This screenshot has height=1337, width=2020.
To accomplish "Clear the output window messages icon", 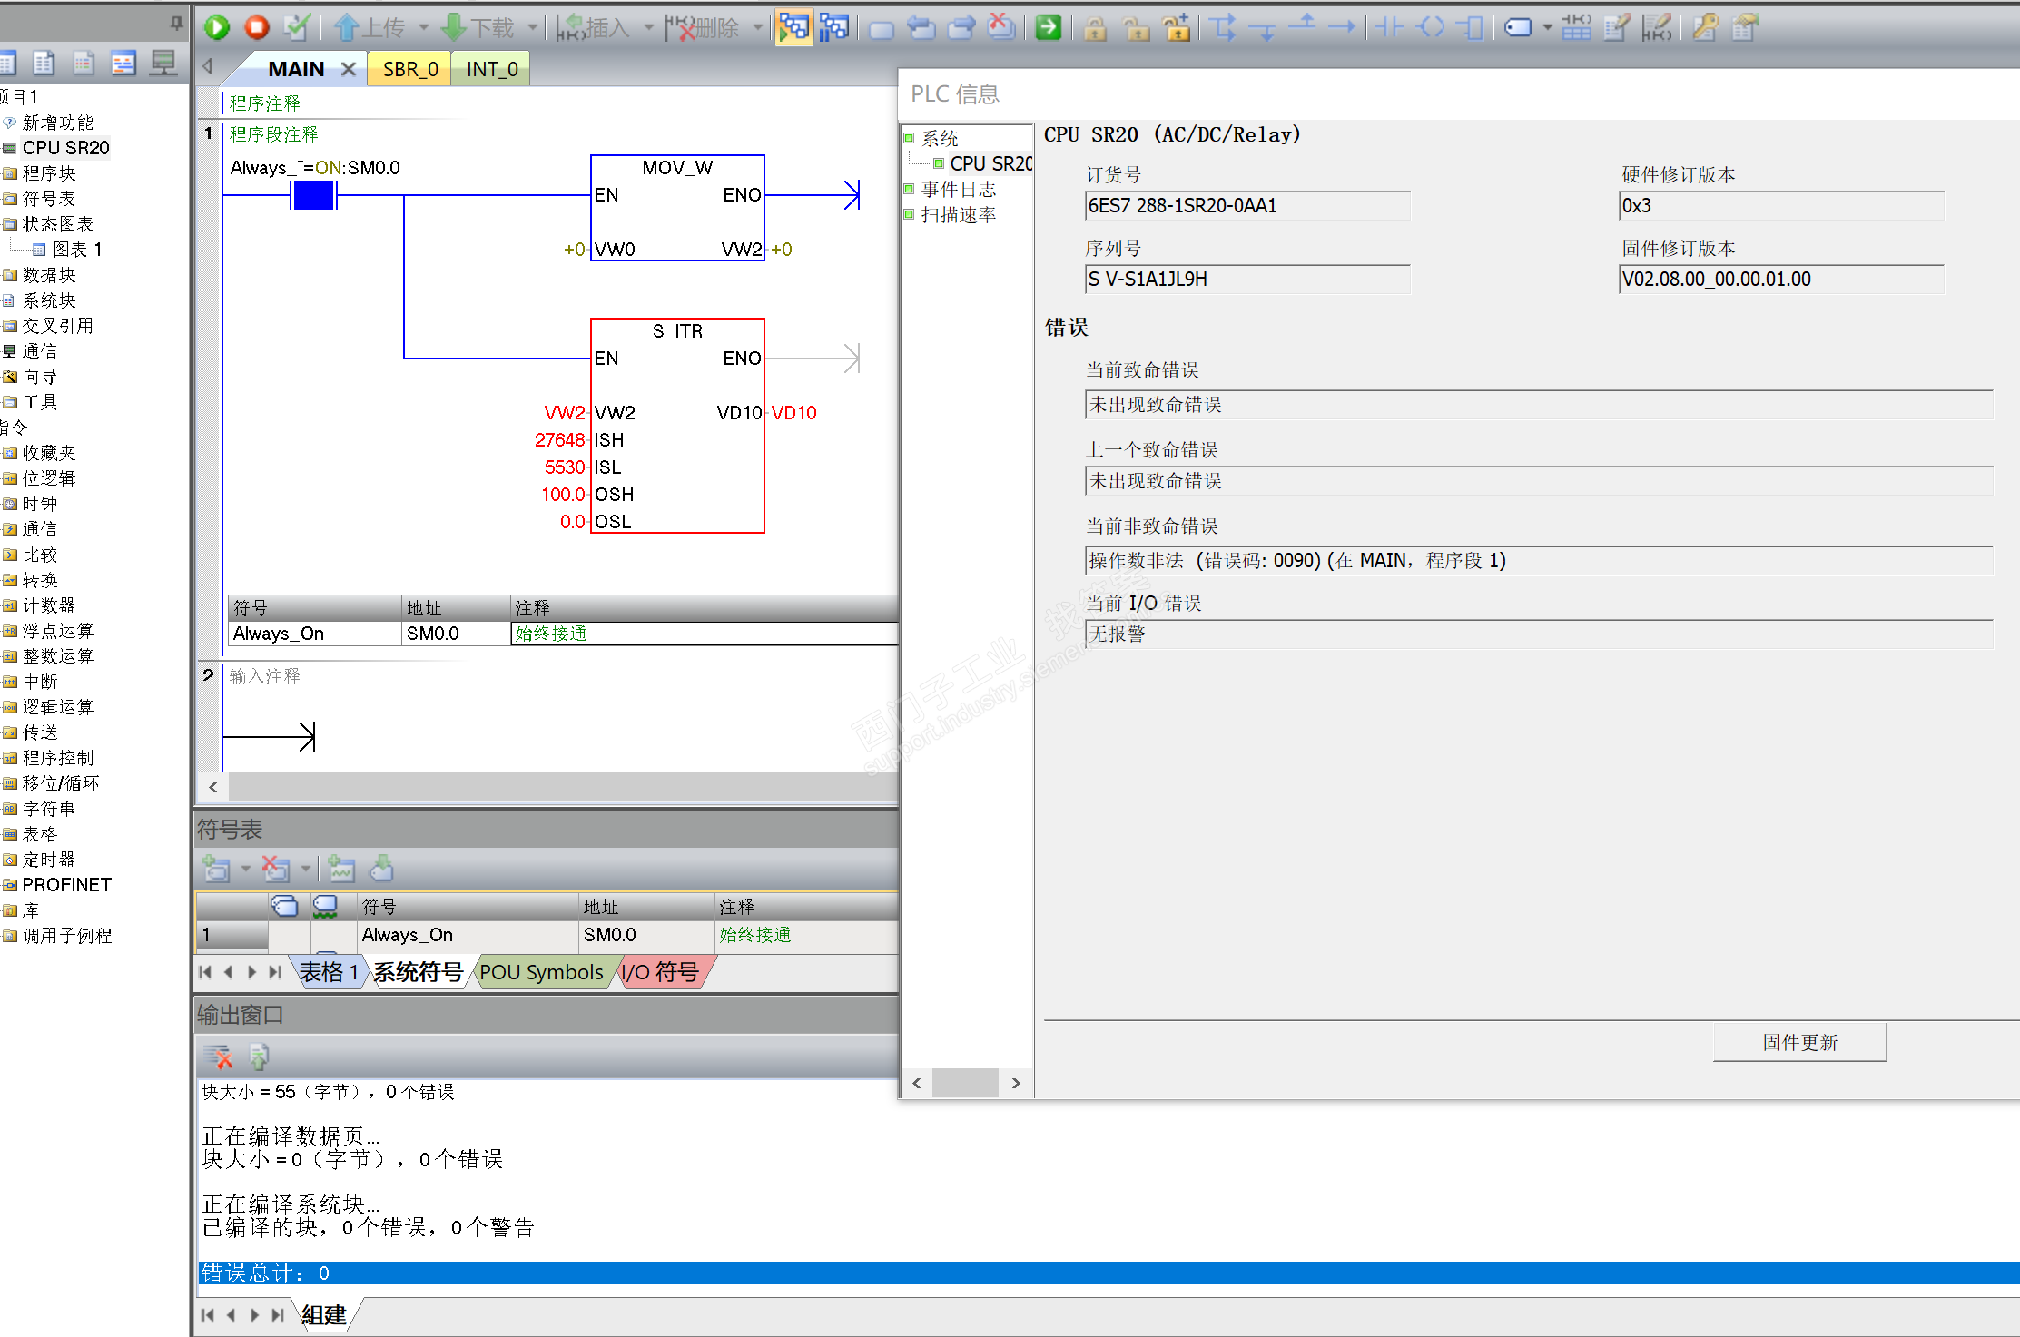I will pos(218,1057).
